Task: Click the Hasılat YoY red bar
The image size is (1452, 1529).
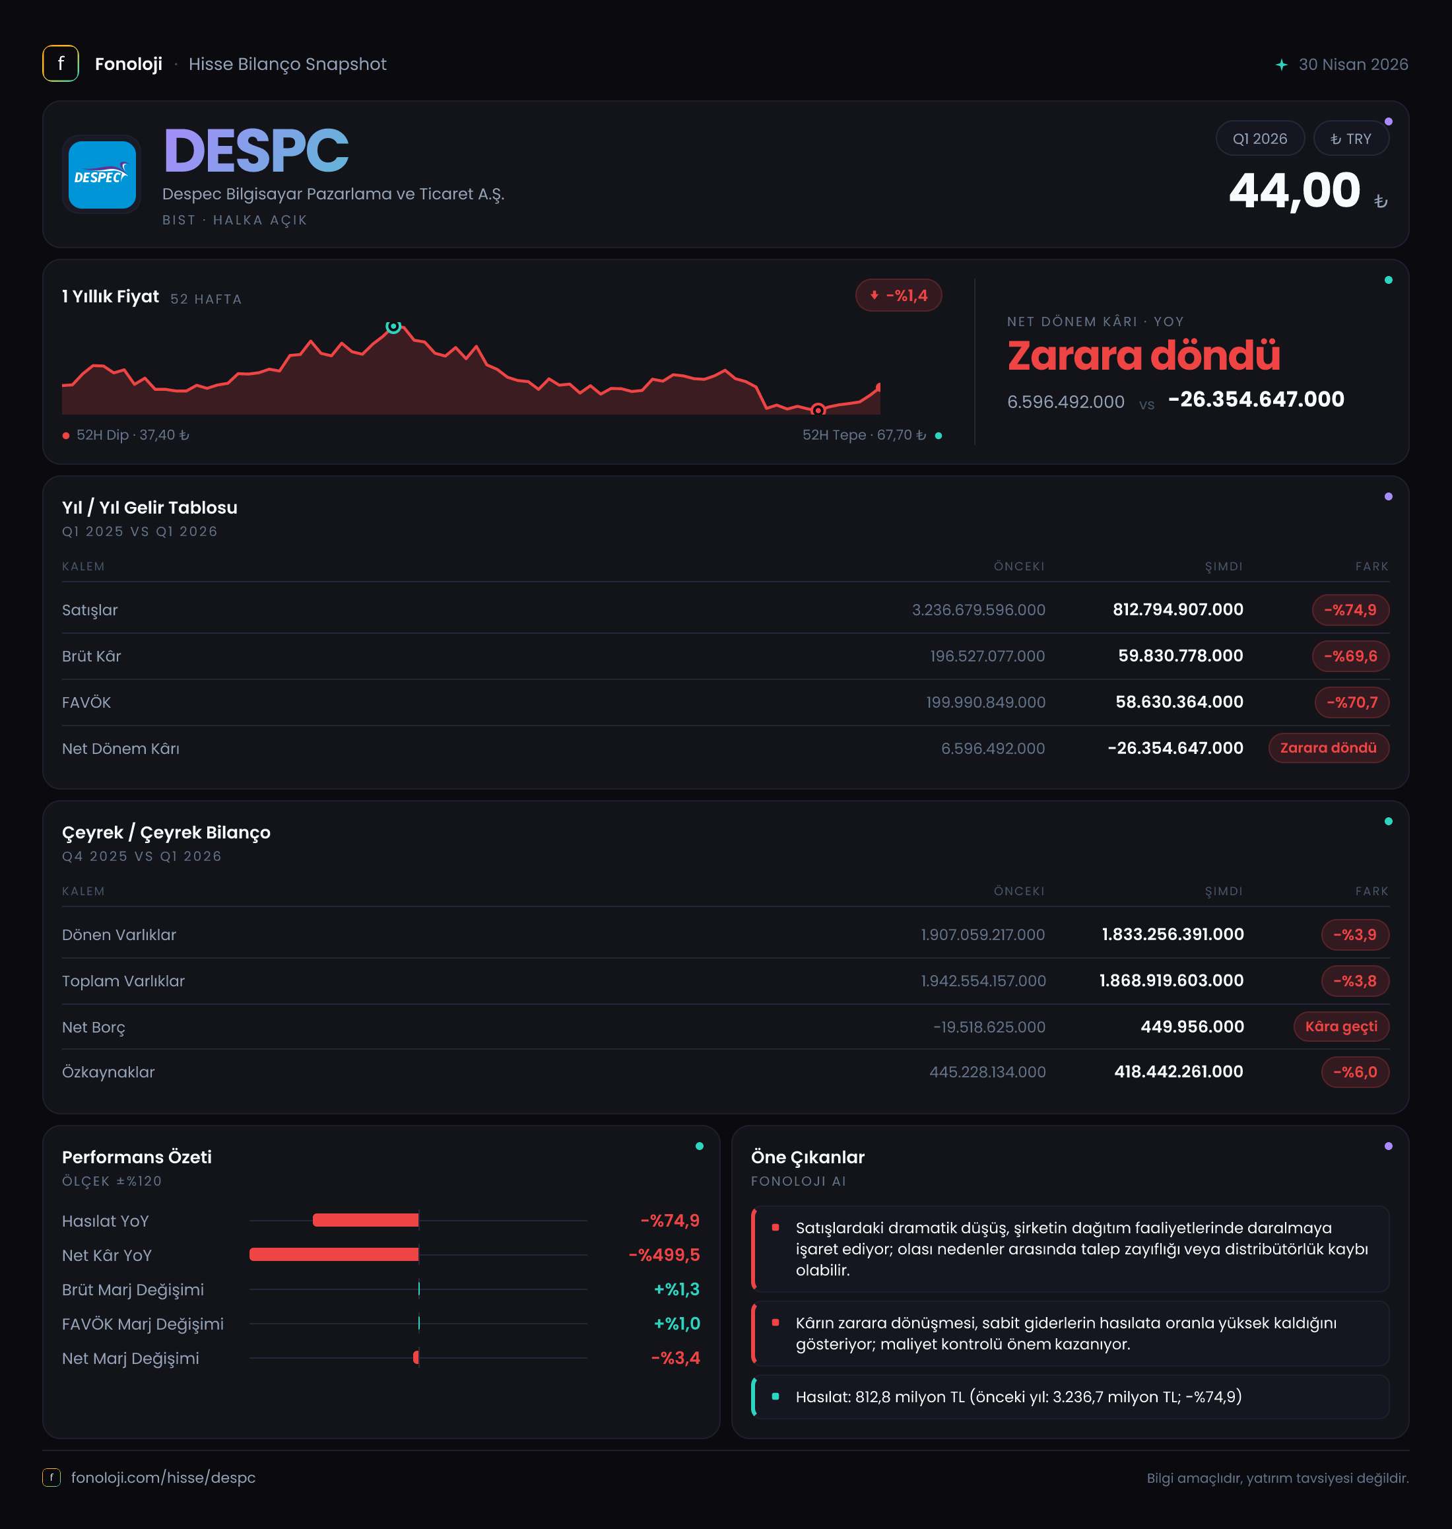Action: click(366, 1220)
